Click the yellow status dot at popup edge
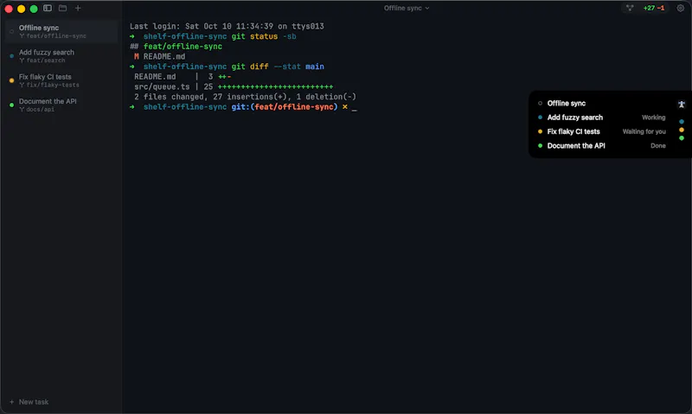The height and width of the screenshot is (414, 692). 682,130
